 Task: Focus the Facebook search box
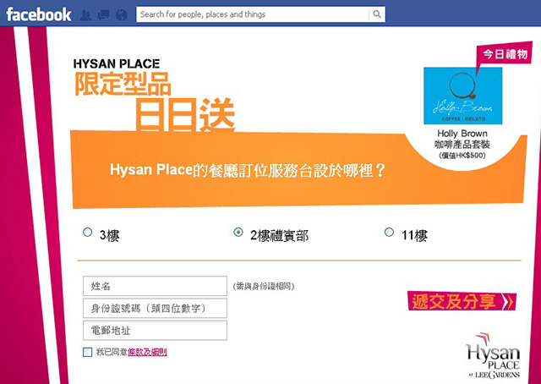click(x=253, y=14)
